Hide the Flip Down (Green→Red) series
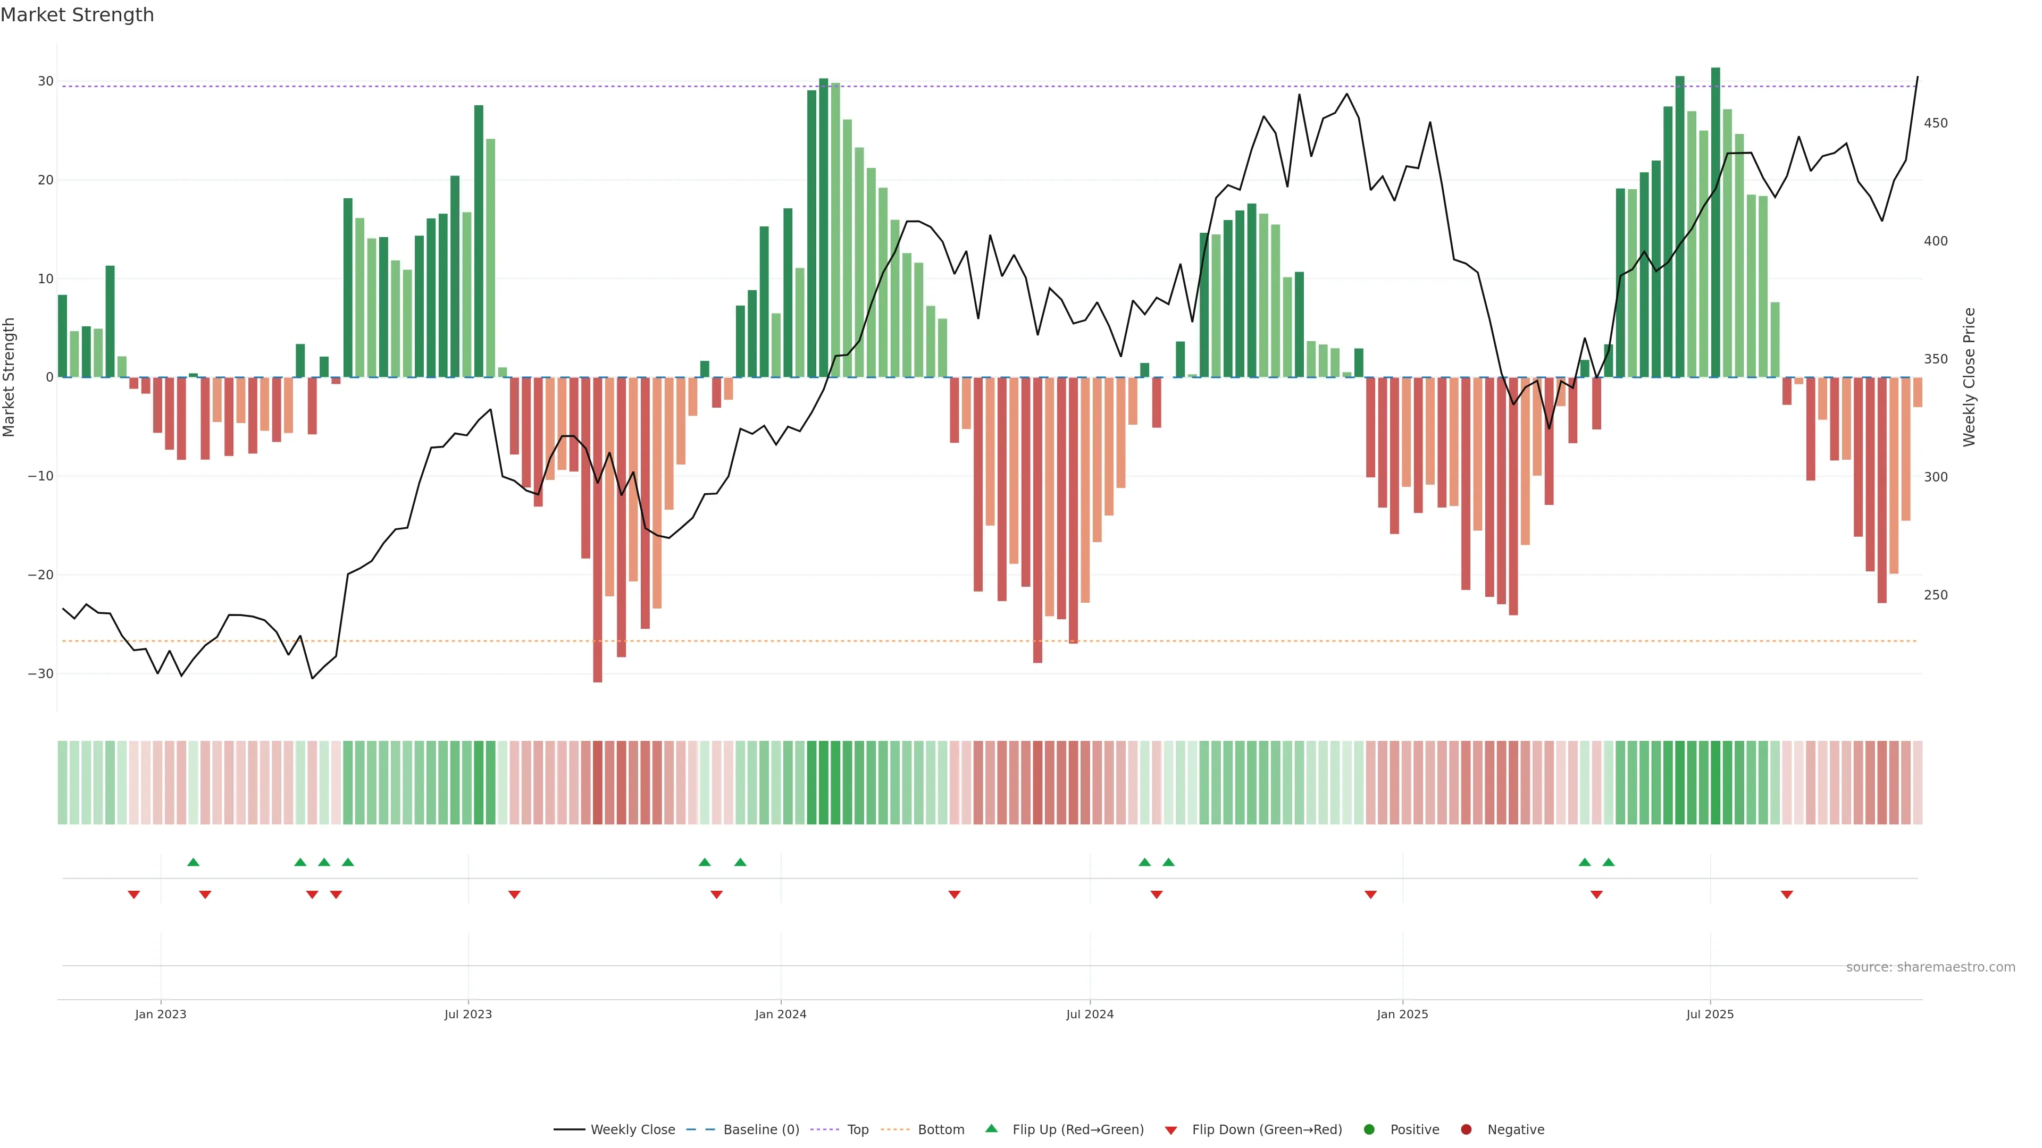This screenshot has width=2042, height=1148. [1267, 1130]
